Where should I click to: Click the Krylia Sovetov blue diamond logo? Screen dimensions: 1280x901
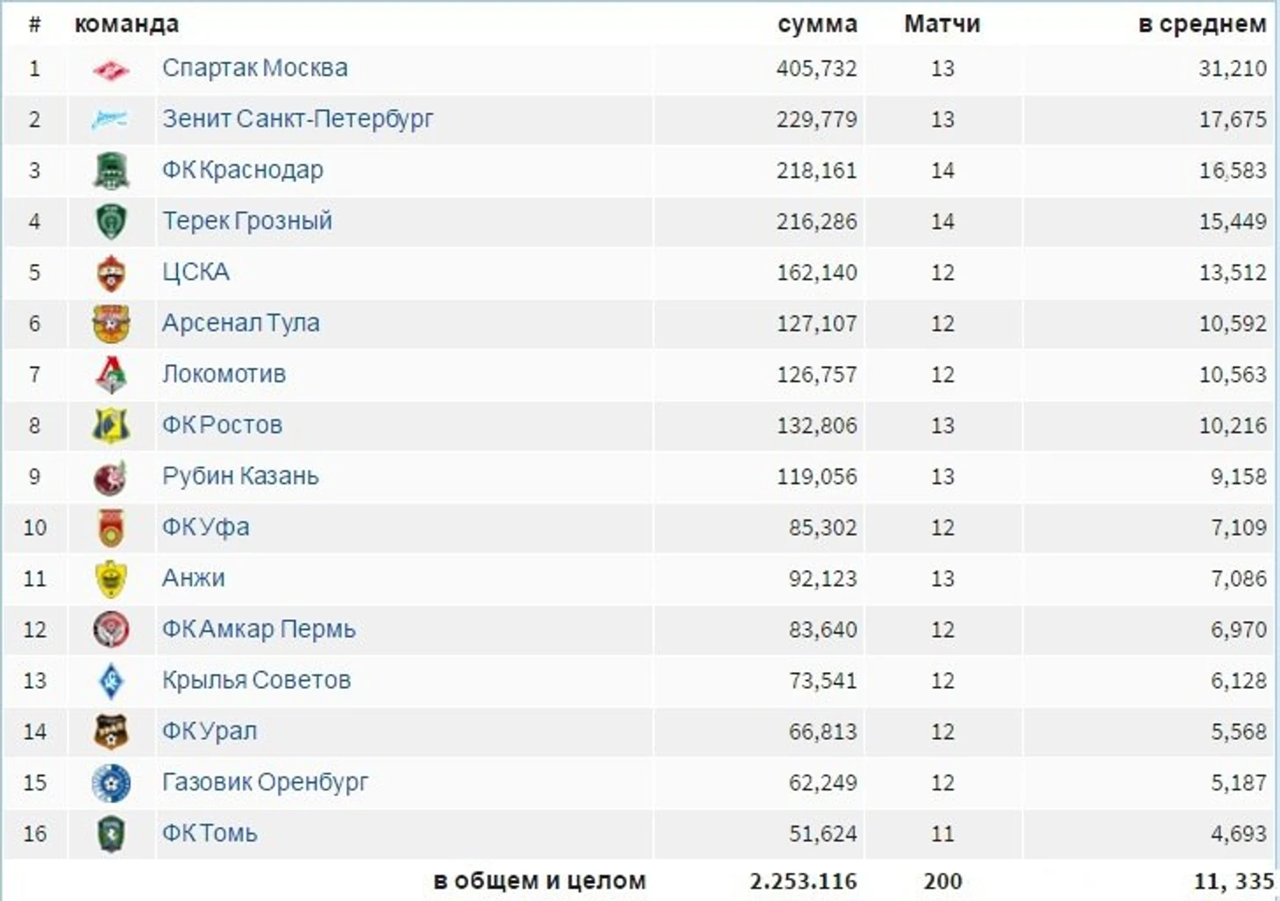coord(111,681)
